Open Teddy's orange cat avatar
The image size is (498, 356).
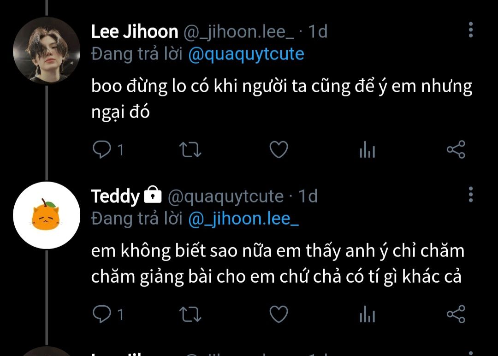(x=47, y=215)
